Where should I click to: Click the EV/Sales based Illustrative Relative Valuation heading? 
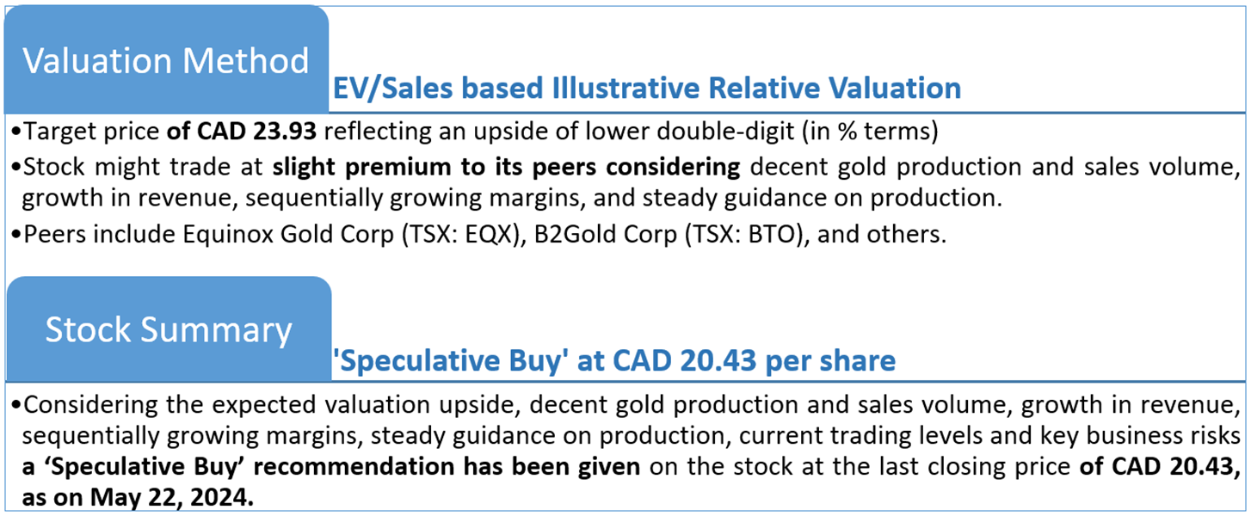click(646, 88)
